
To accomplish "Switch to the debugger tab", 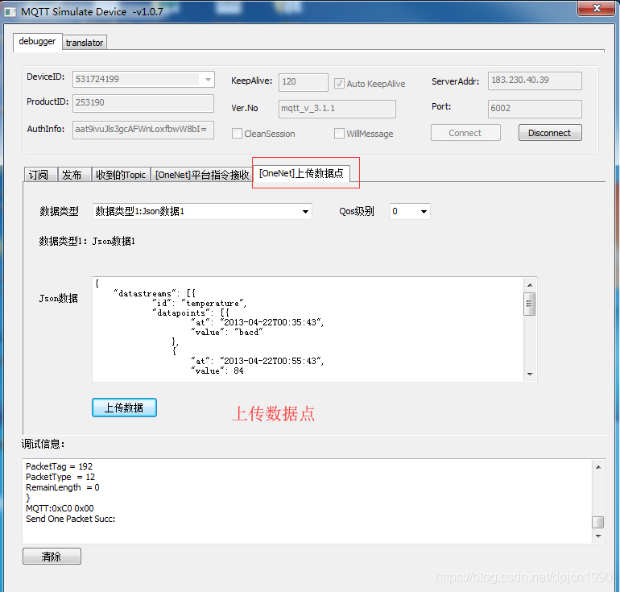I will 37,42.
